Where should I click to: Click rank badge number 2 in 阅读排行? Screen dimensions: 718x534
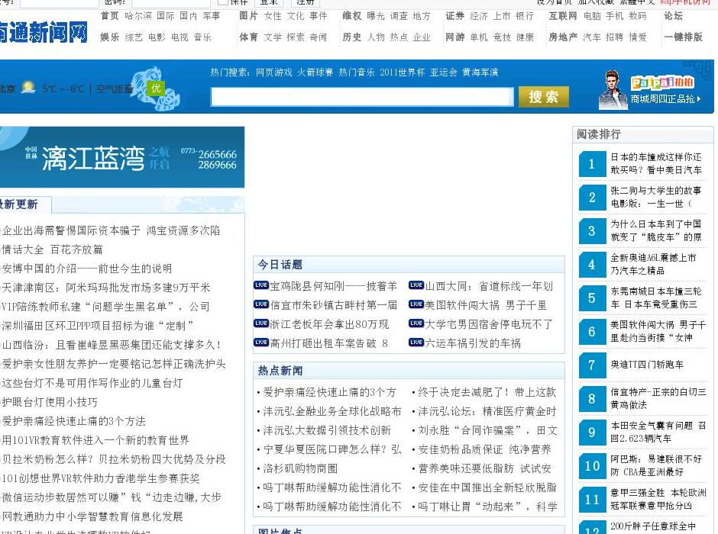(592, 197)
